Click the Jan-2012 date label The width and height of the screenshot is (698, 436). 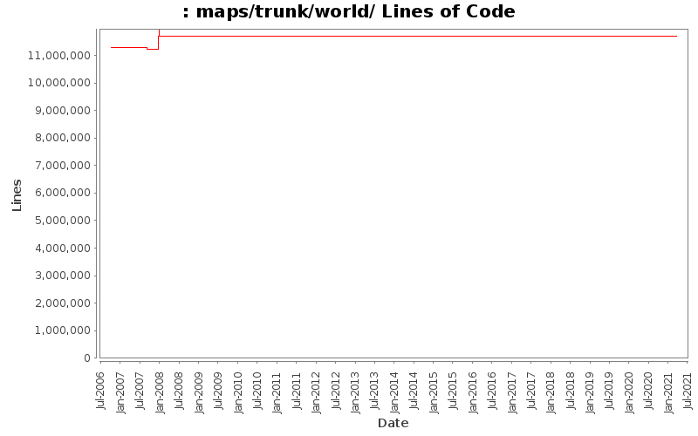(316, 392)
